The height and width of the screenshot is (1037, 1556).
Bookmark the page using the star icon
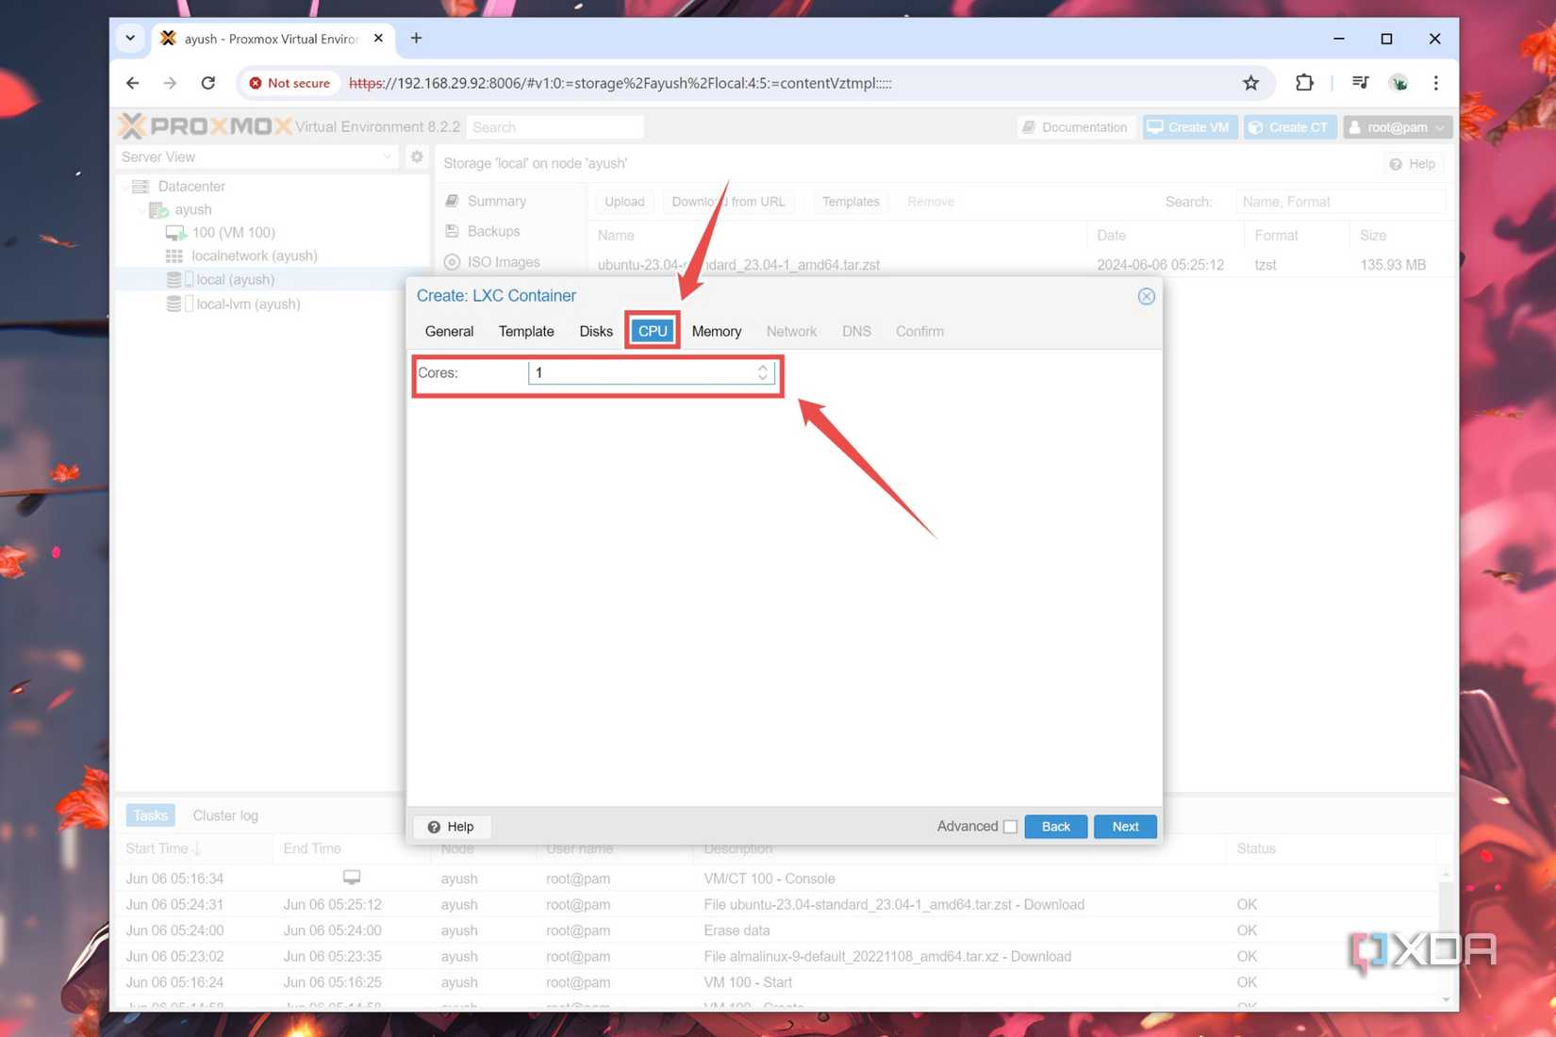click(x=1250, y=83)
